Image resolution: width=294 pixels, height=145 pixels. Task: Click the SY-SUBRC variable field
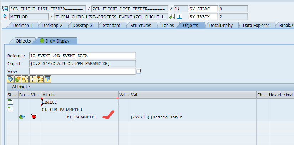click(x=204, y=9)
